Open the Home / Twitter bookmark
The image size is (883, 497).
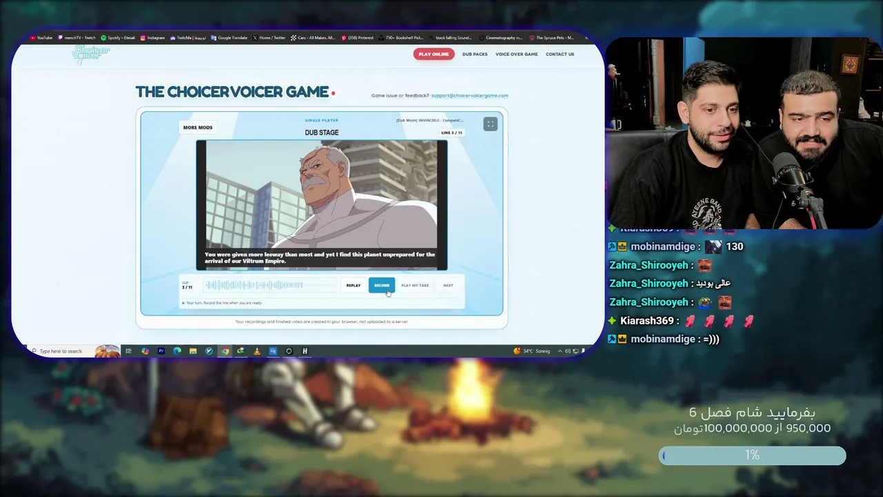click(x=269, y=38)
